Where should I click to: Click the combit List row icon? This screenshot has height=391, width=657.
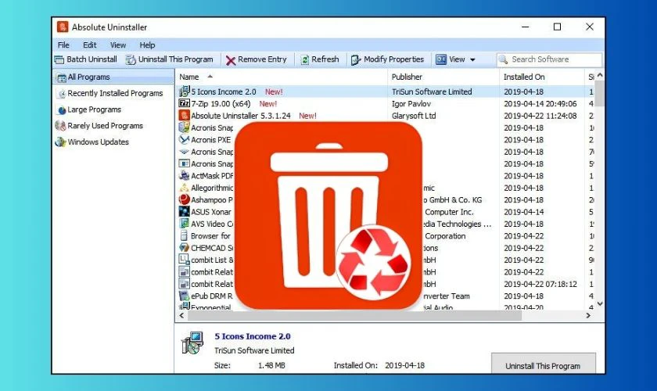click(184, 260)
